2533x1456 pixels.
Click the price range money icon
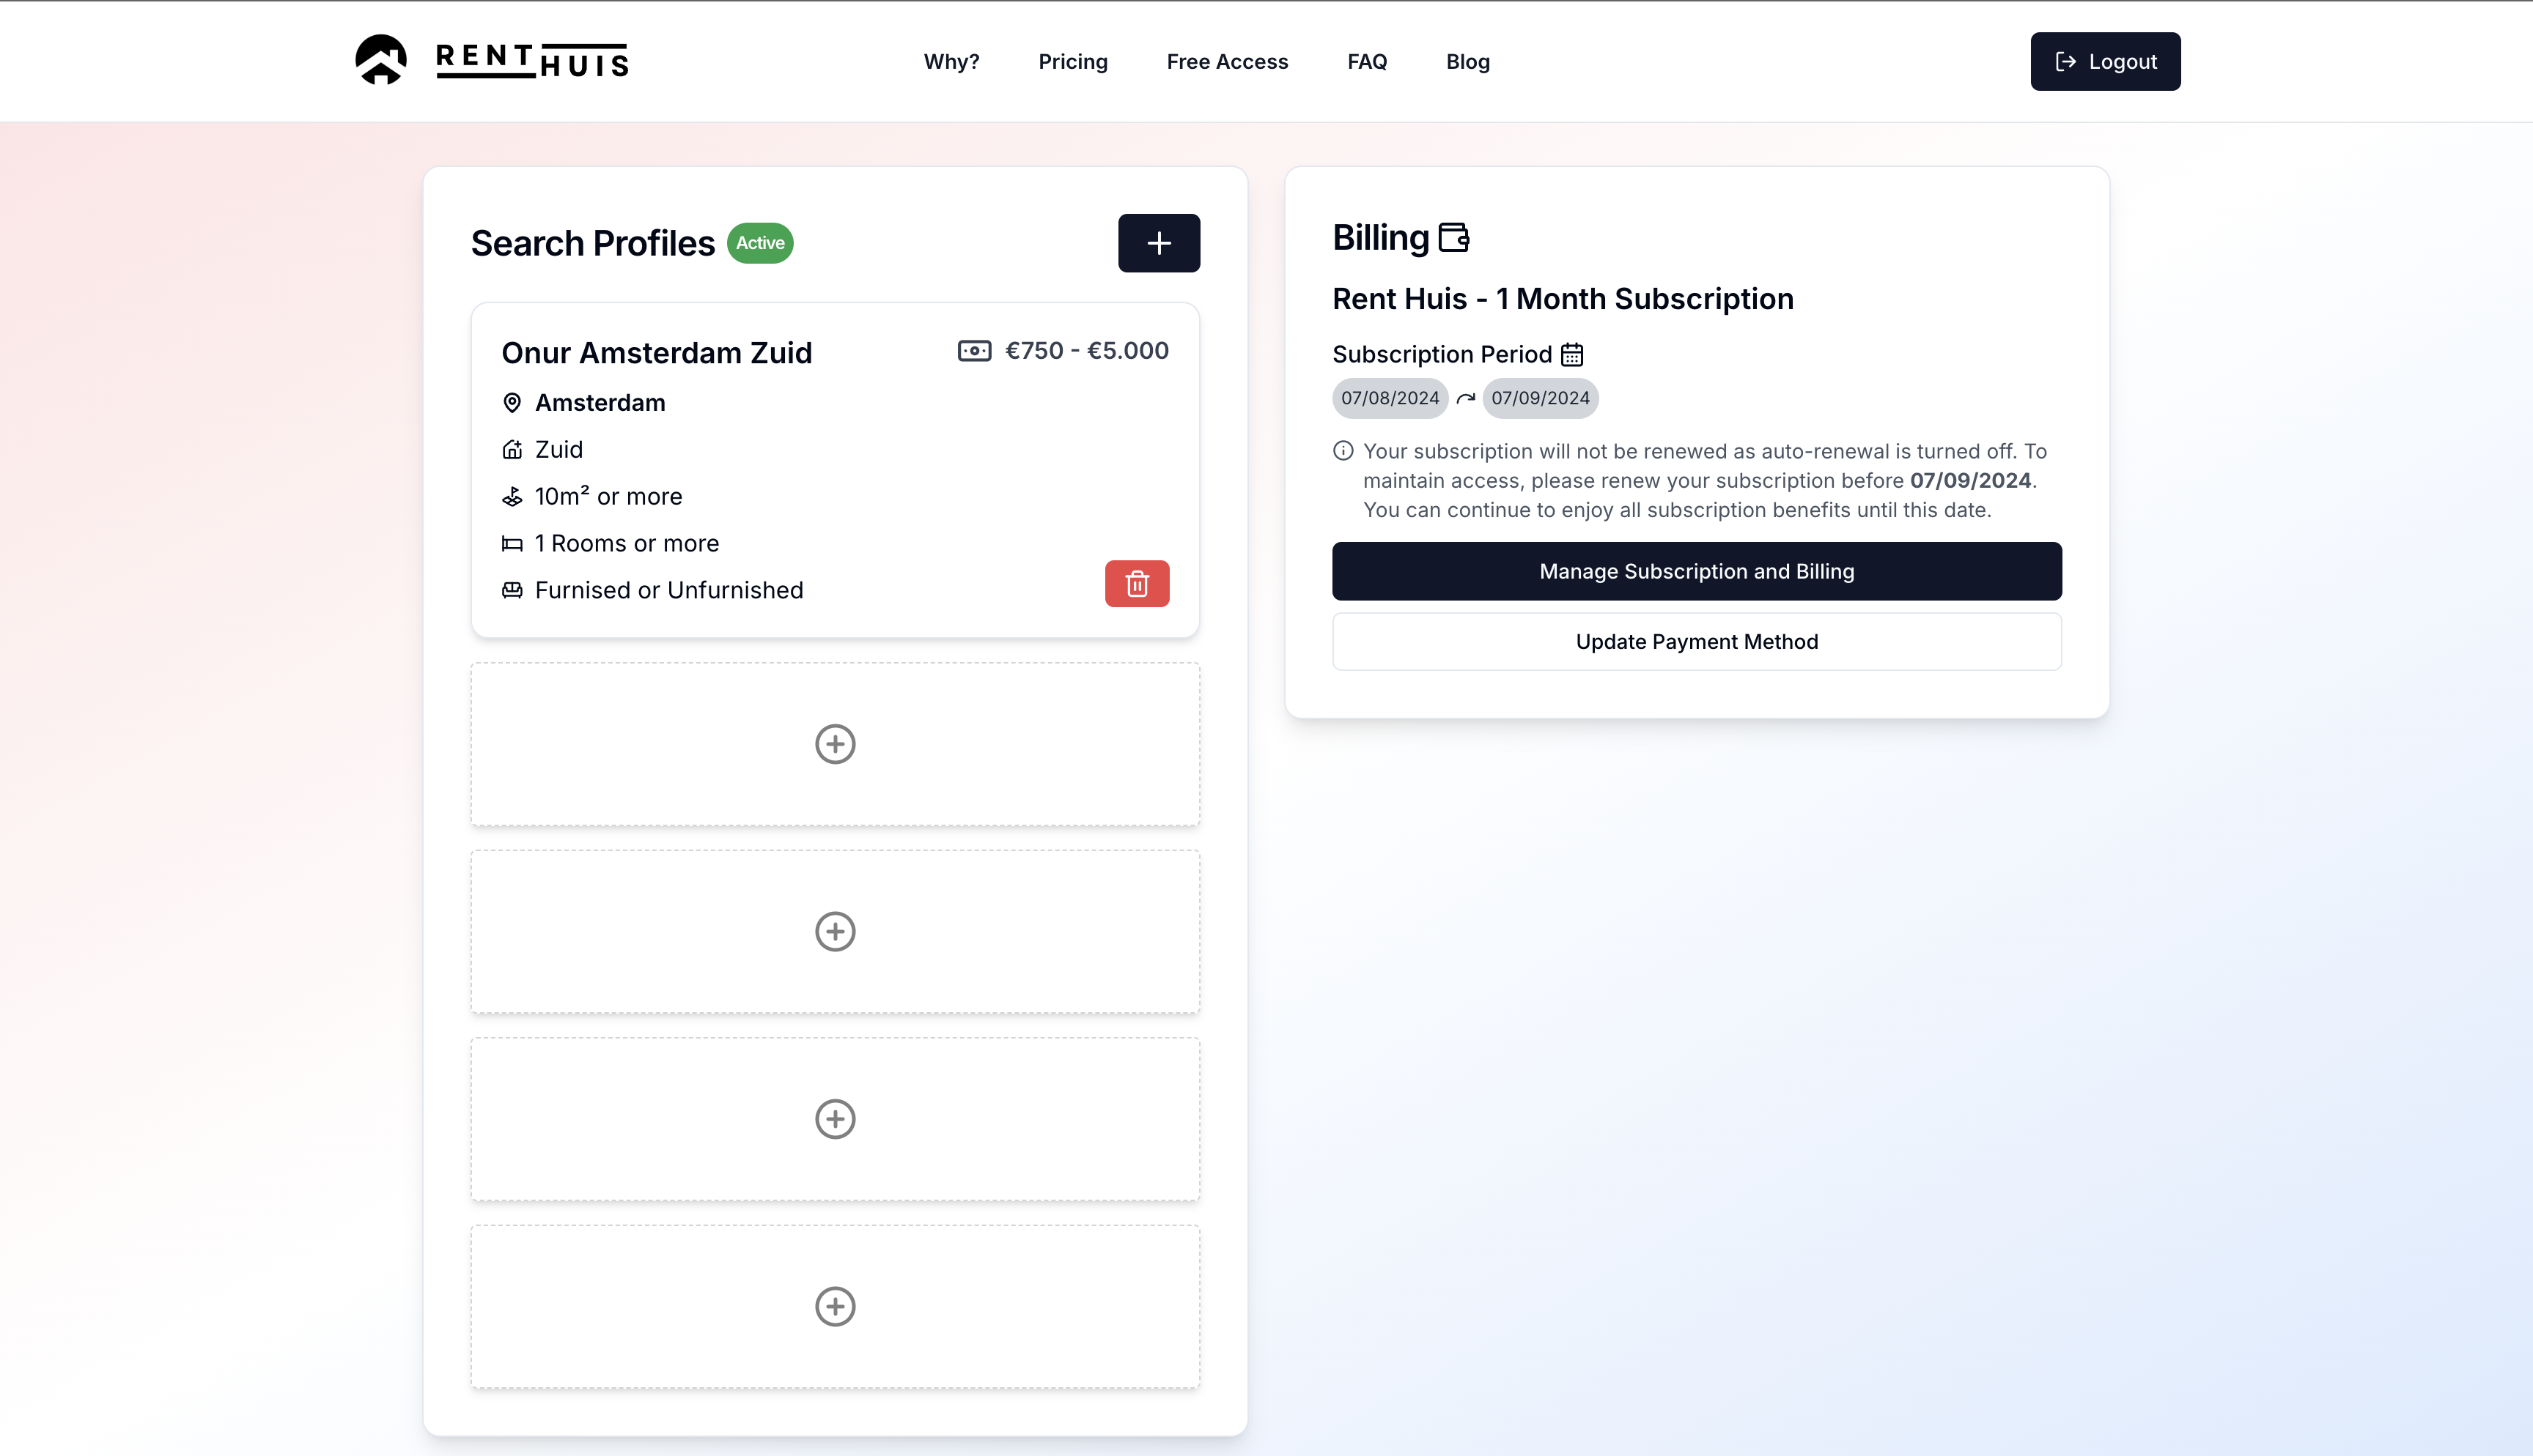tap(973, 351)
